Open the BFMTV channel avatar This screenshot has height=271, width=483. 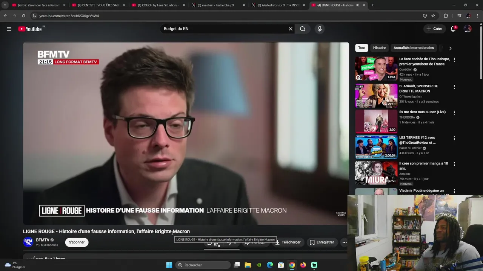coord(28,242)
